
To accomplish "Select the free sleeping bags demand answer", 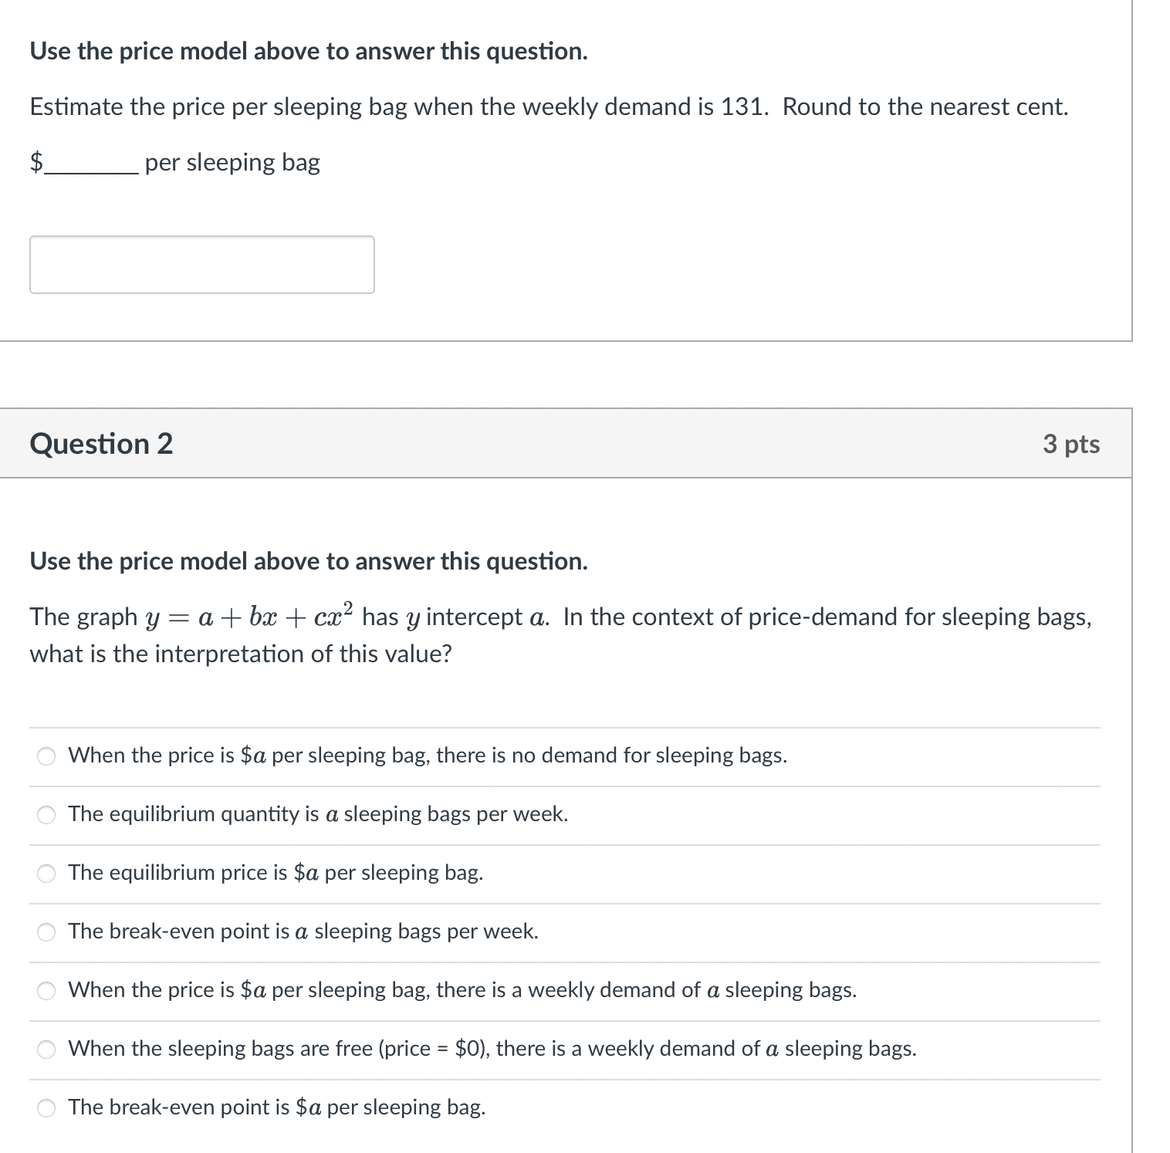I will tap(46, 1050).
